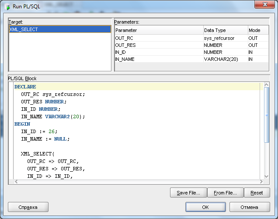Click the DECLARE keyword in code block
Image resolution: width=278 pixels, height=219 pixels.
coord(25,87)
